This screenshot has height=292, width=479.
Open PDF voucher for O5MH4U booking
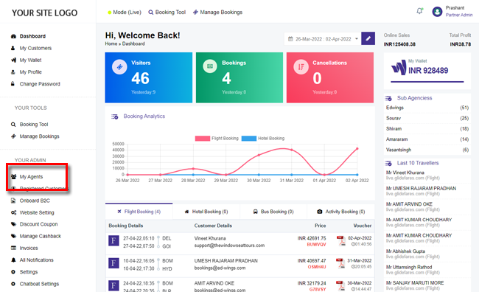(340, 263)
